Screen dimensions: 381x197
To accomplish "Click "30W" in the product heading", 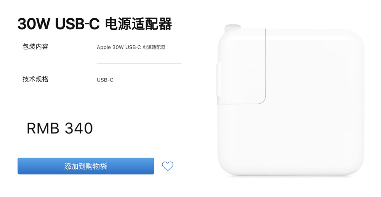I will point(34,24).
